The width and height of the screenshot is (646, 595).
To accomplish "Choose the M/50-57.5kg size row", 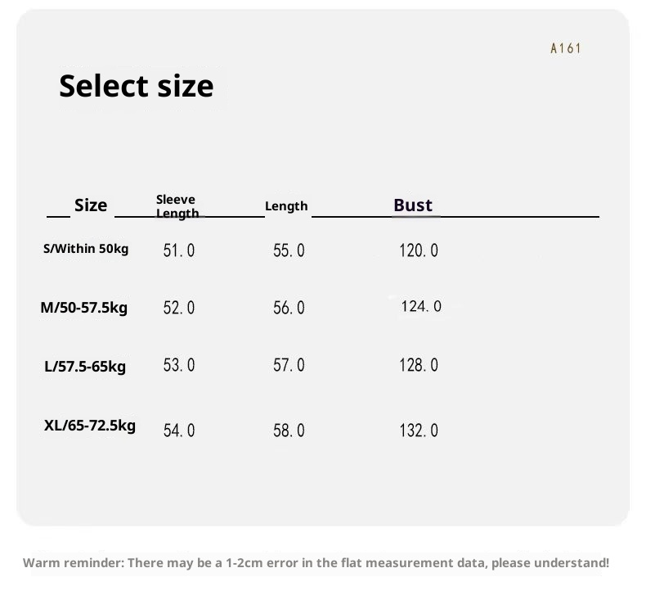I will click(84, 308).
